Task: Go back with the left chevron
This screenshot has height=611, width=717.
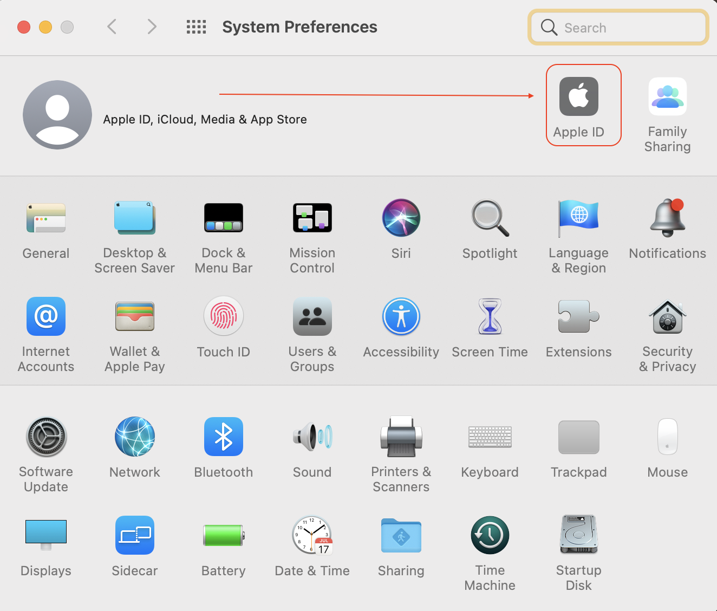Action: (x=112, y=27)
